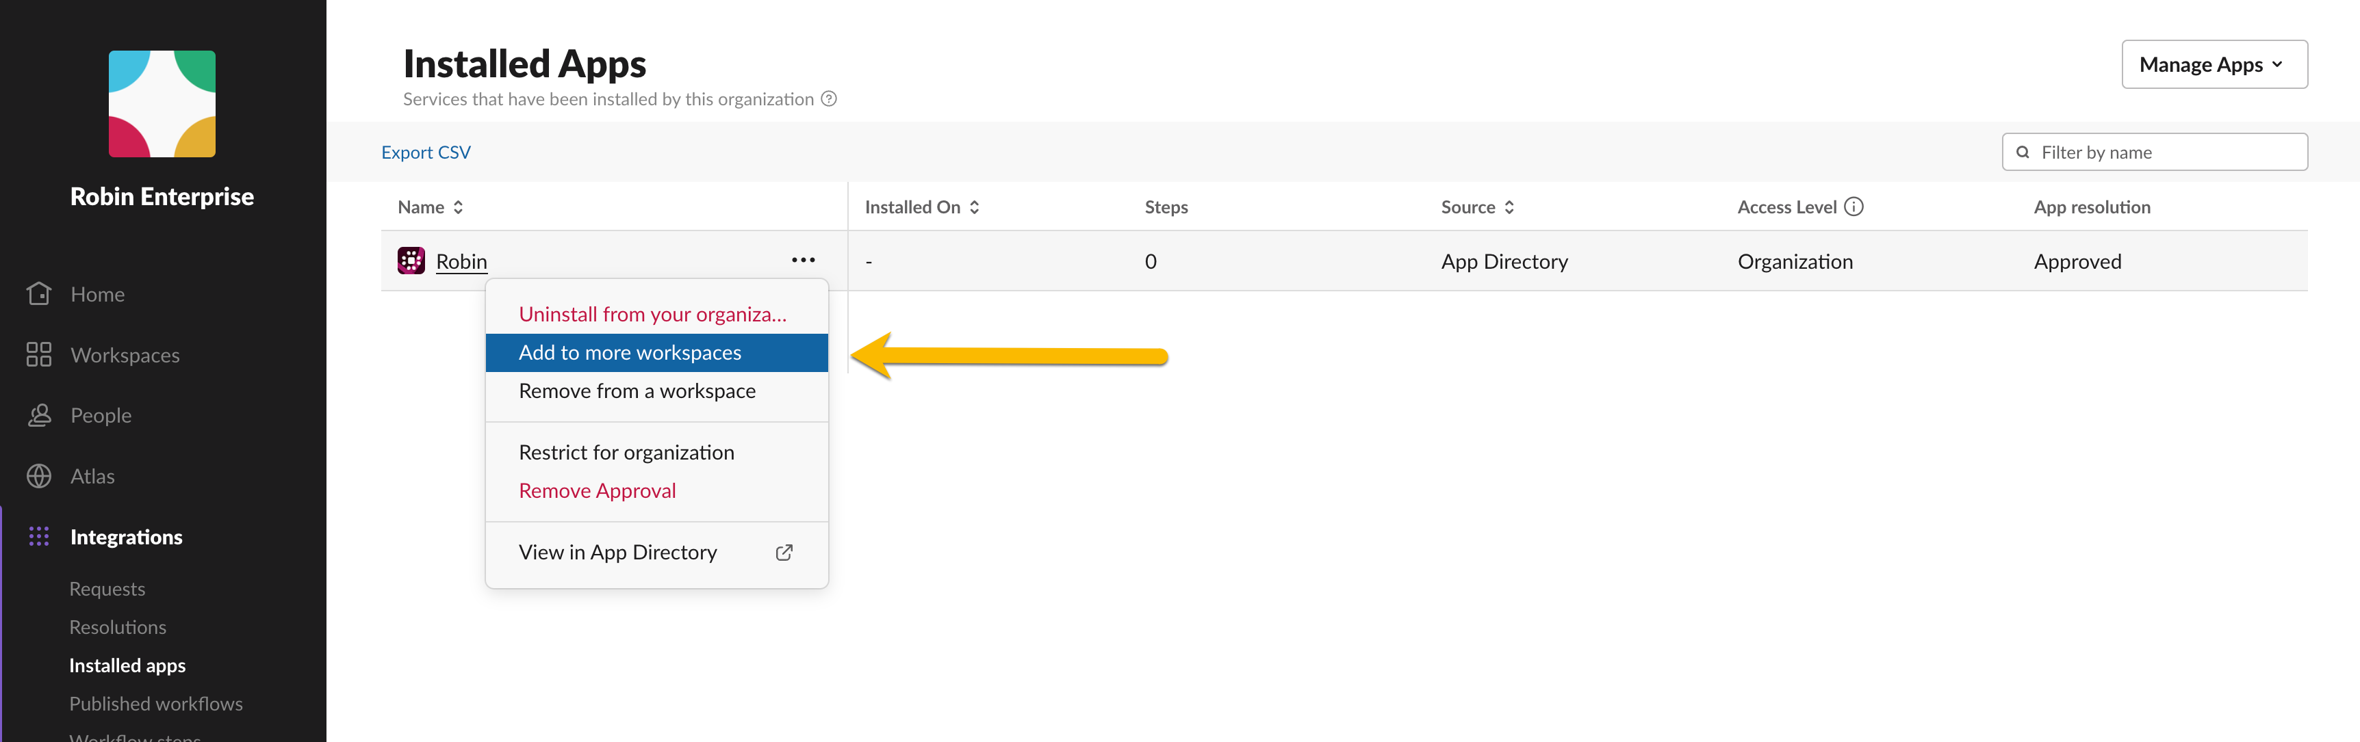Click the Export CSV link
The height and width of the screenshot is (742, 2360).
[425, 152]
